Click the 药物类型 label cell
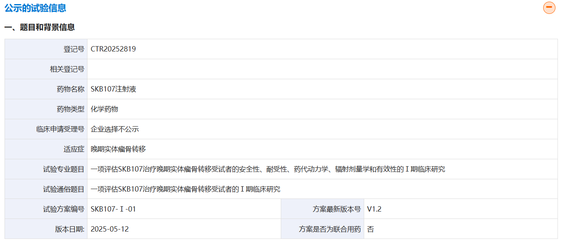This screenshot has width=562, height=243. 46,109
